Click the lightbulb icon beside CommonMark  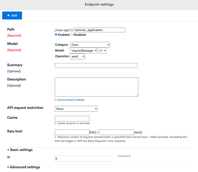coord(55,100)
